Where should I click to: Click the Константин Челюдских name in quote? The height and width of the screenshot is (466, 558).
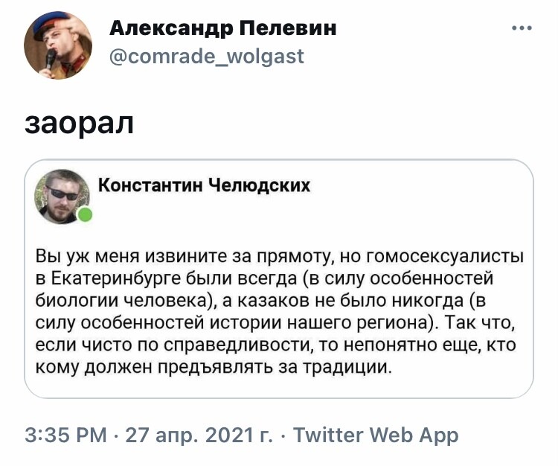coord(205,185)
